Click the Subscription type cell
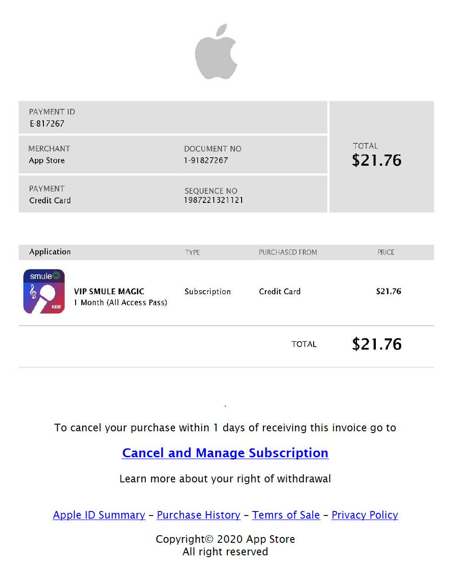Screen dimensions: 468x567 pos(208,292)
